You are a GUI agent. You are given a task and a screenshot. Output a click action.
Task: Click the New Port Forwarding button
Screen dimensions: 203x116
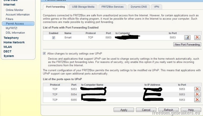click(x=187, y=44)
